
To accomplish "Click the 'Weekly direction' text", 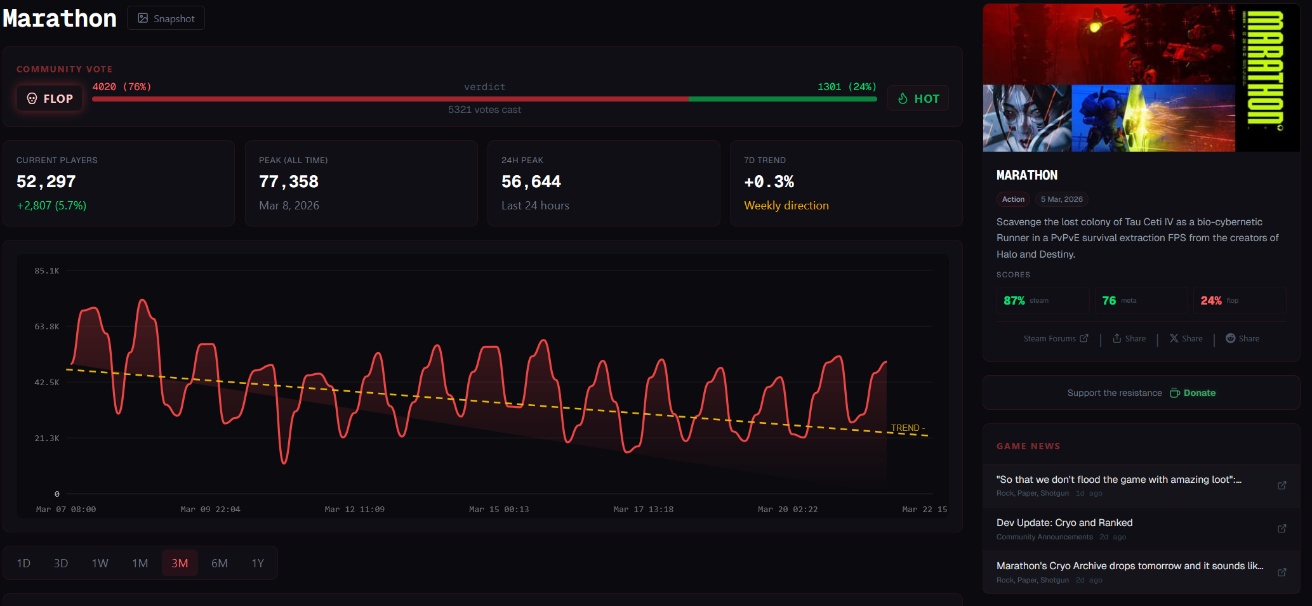I will (x=786, y=206).
